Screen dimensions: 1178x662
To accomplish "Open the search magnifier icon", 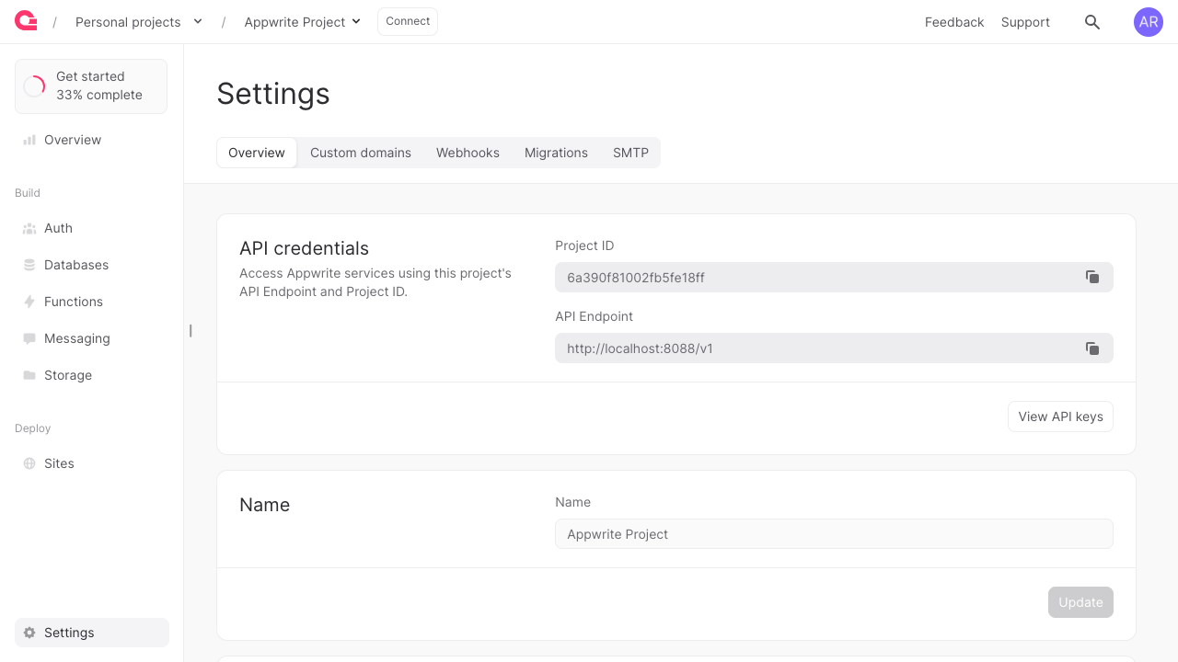I will [x=1092, y=22].
